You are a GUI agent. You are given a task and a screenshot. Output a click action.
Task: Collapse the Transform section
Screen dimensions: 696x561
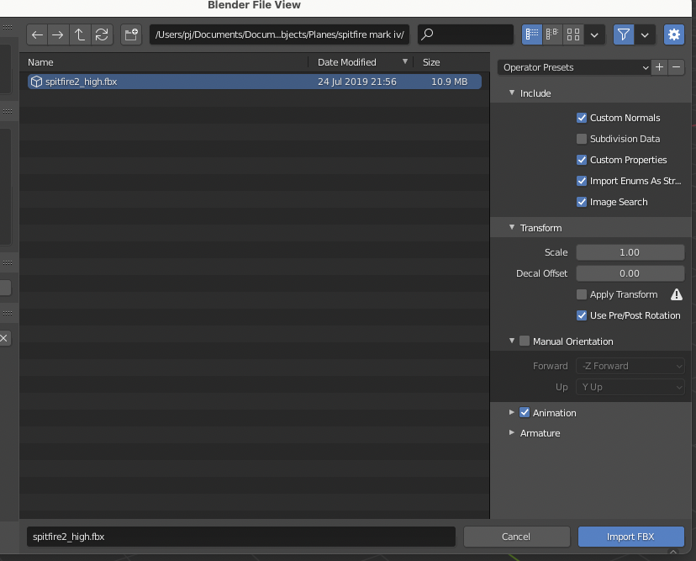tap(512, 227)
